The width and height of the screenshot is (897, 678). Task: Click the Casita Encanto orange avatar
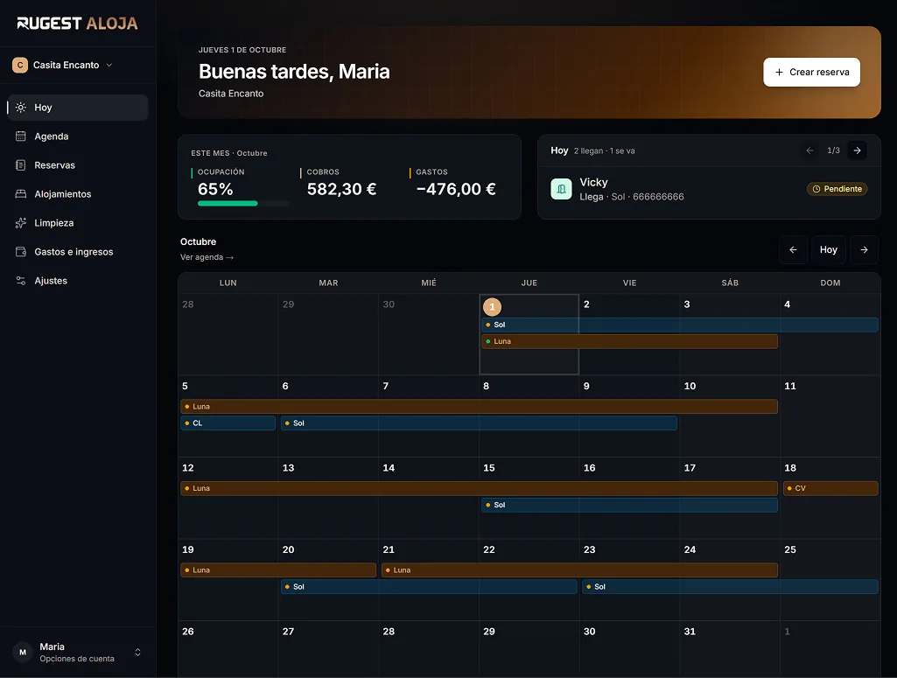tap(20, 65)
